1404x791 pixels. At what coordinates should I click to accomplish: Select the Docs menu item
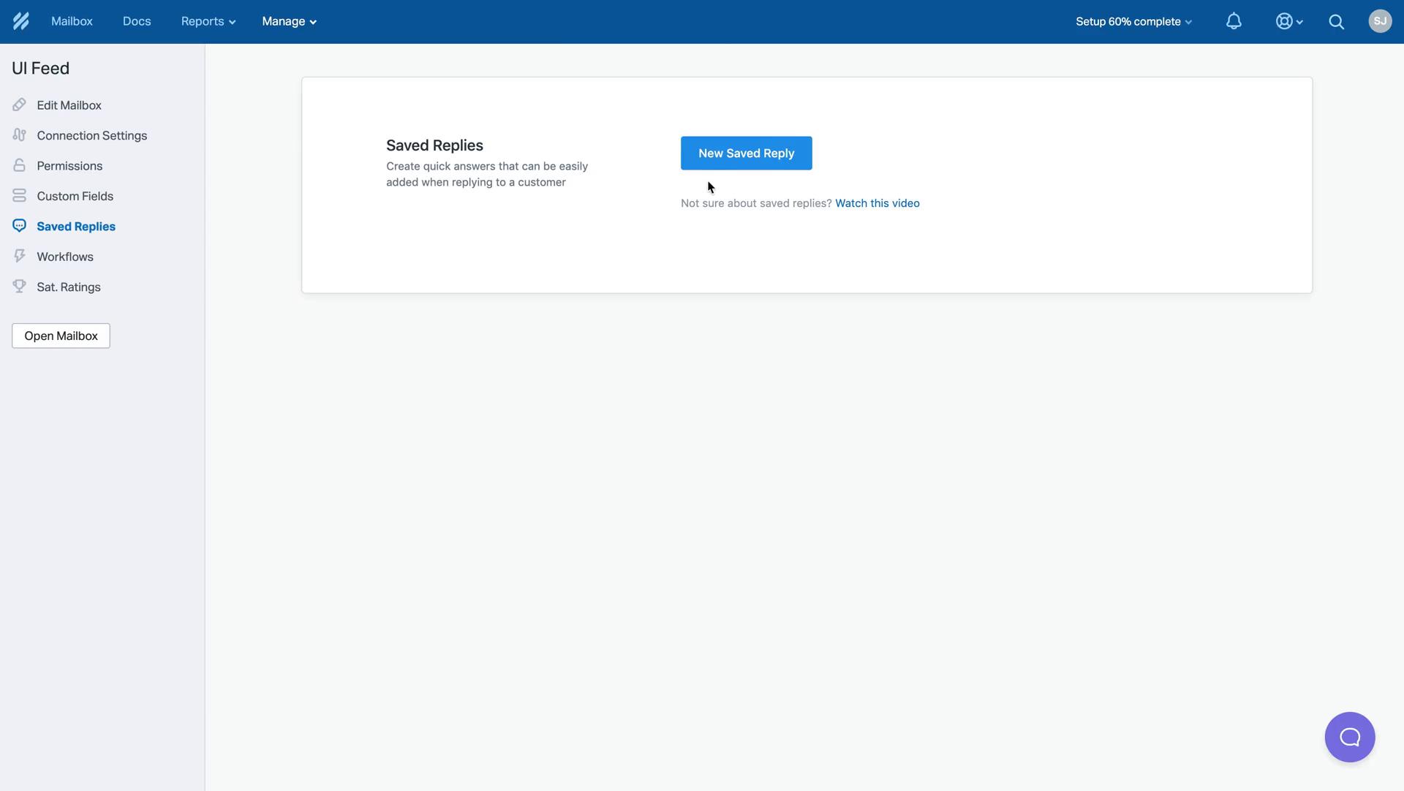(137, 22)
